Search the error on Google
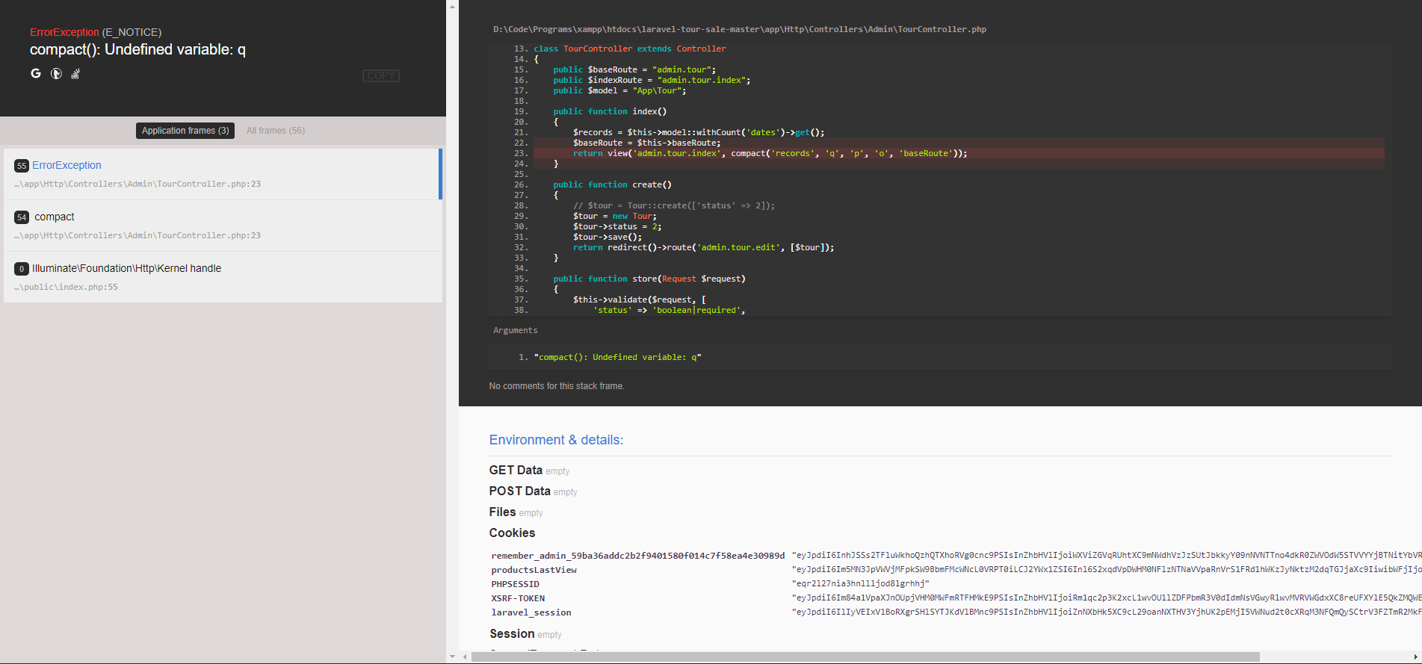 tap(36, 73)
